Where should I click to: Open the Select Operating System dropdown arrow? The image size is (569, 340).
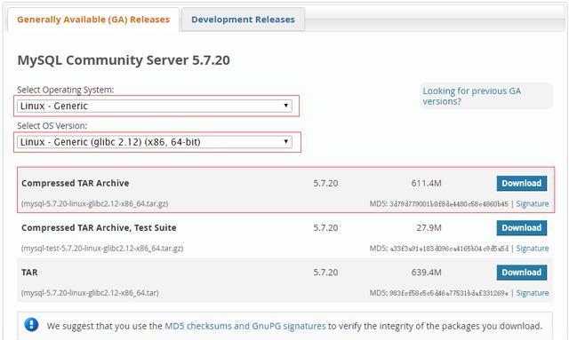(x=286, y=106)
